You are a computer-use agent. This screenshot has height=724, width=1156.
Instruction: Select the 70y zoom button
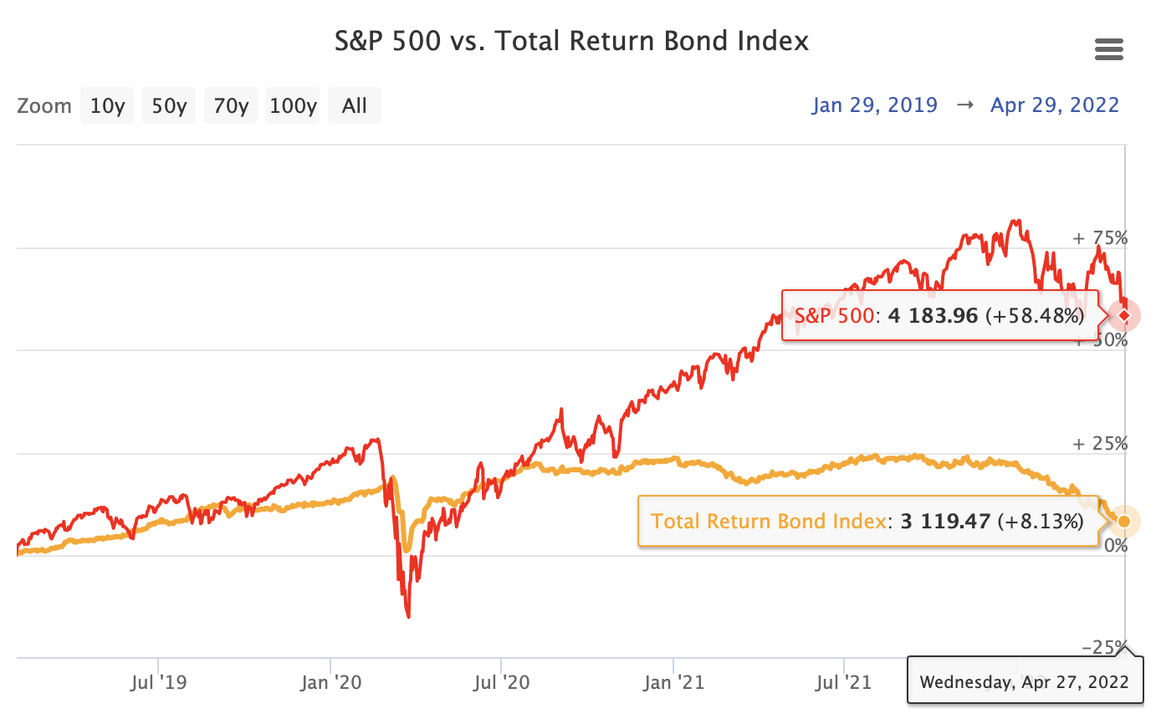point(231,106)
